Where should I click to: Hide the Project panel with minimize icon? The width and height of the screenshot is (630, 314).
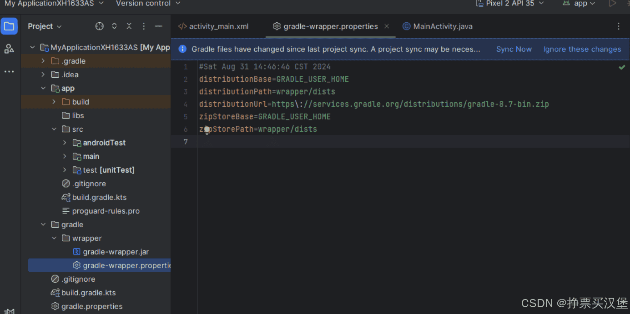(158, 26)
